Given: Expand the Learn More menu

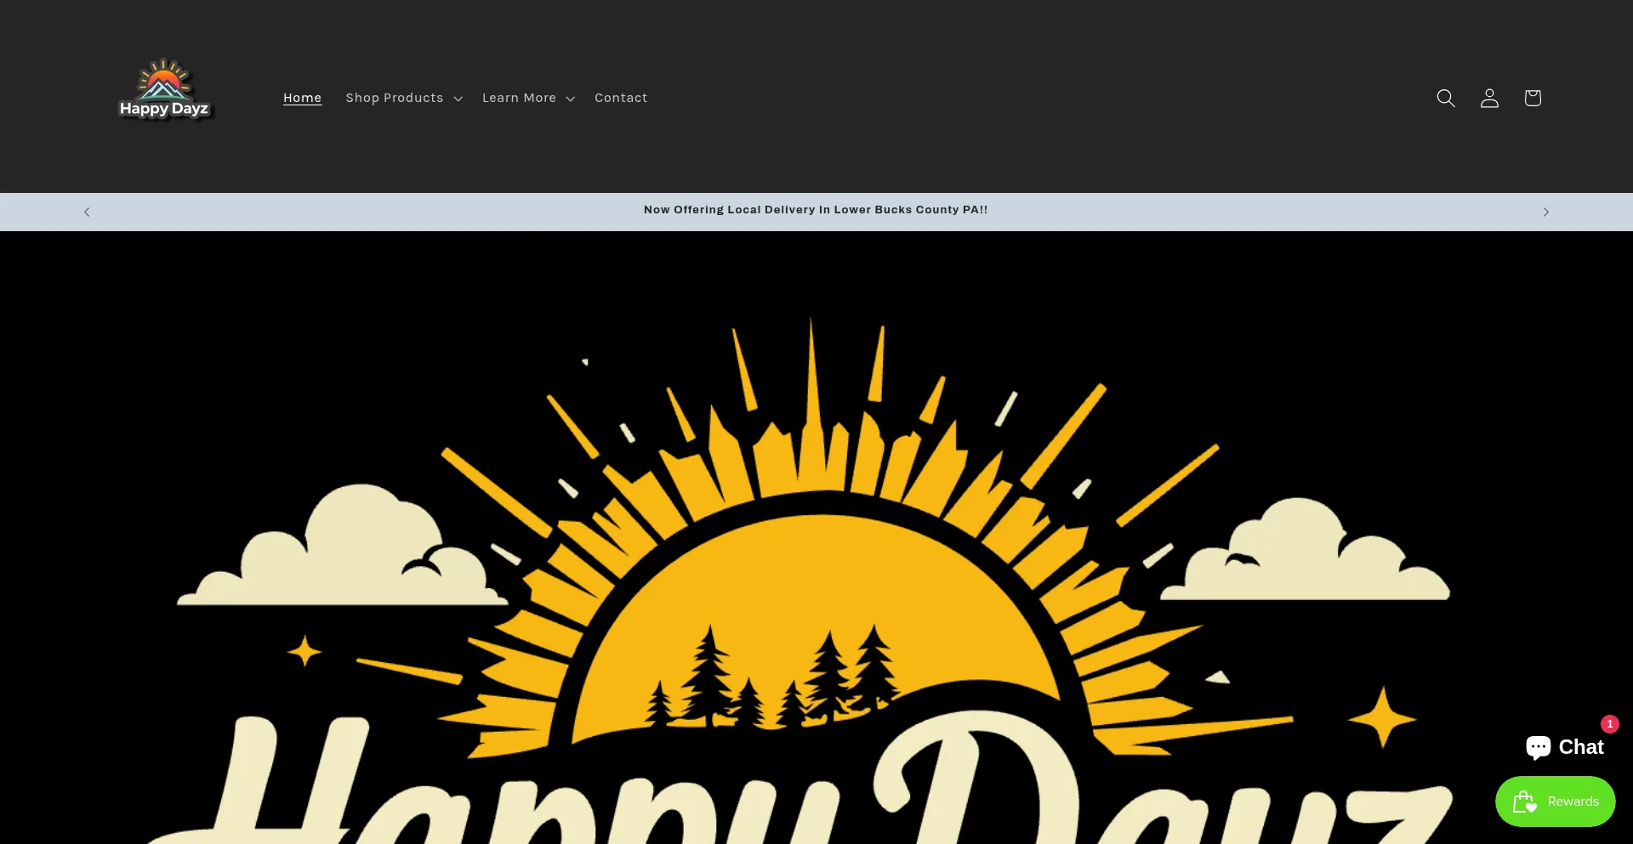Looking at the screenshot, I should 528,98.
